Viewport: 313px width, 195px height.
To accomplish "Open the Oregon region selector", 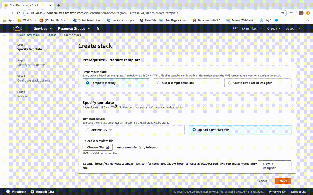I will click(274, 28).
